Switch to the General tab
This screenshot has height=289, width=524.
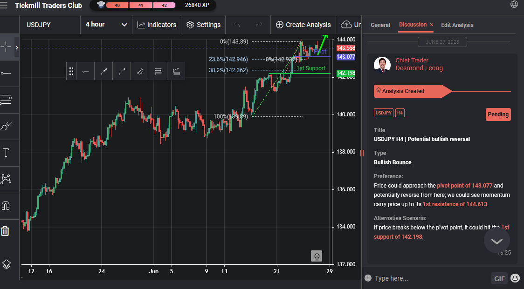pyautogui.click(x=380, y=25)
